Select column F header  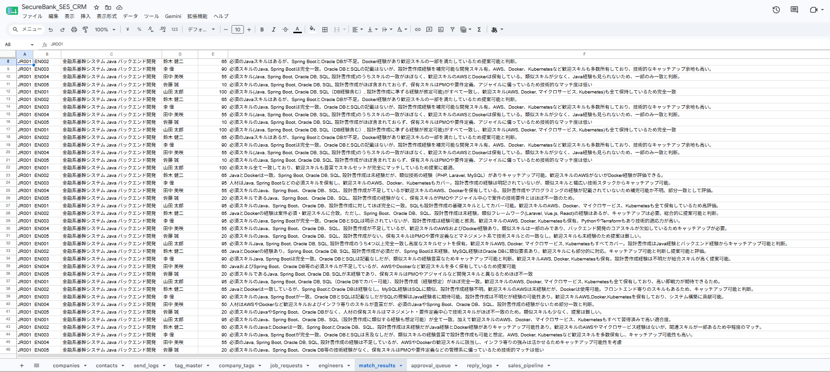tap(584, 54)
